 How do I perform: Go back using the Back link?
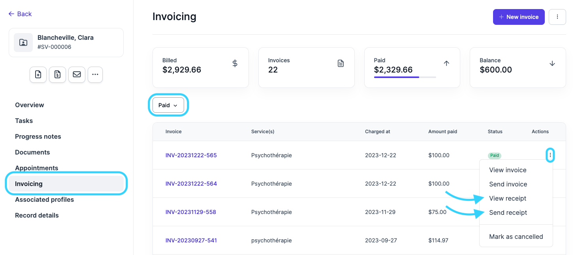click(x=20, y=14)
